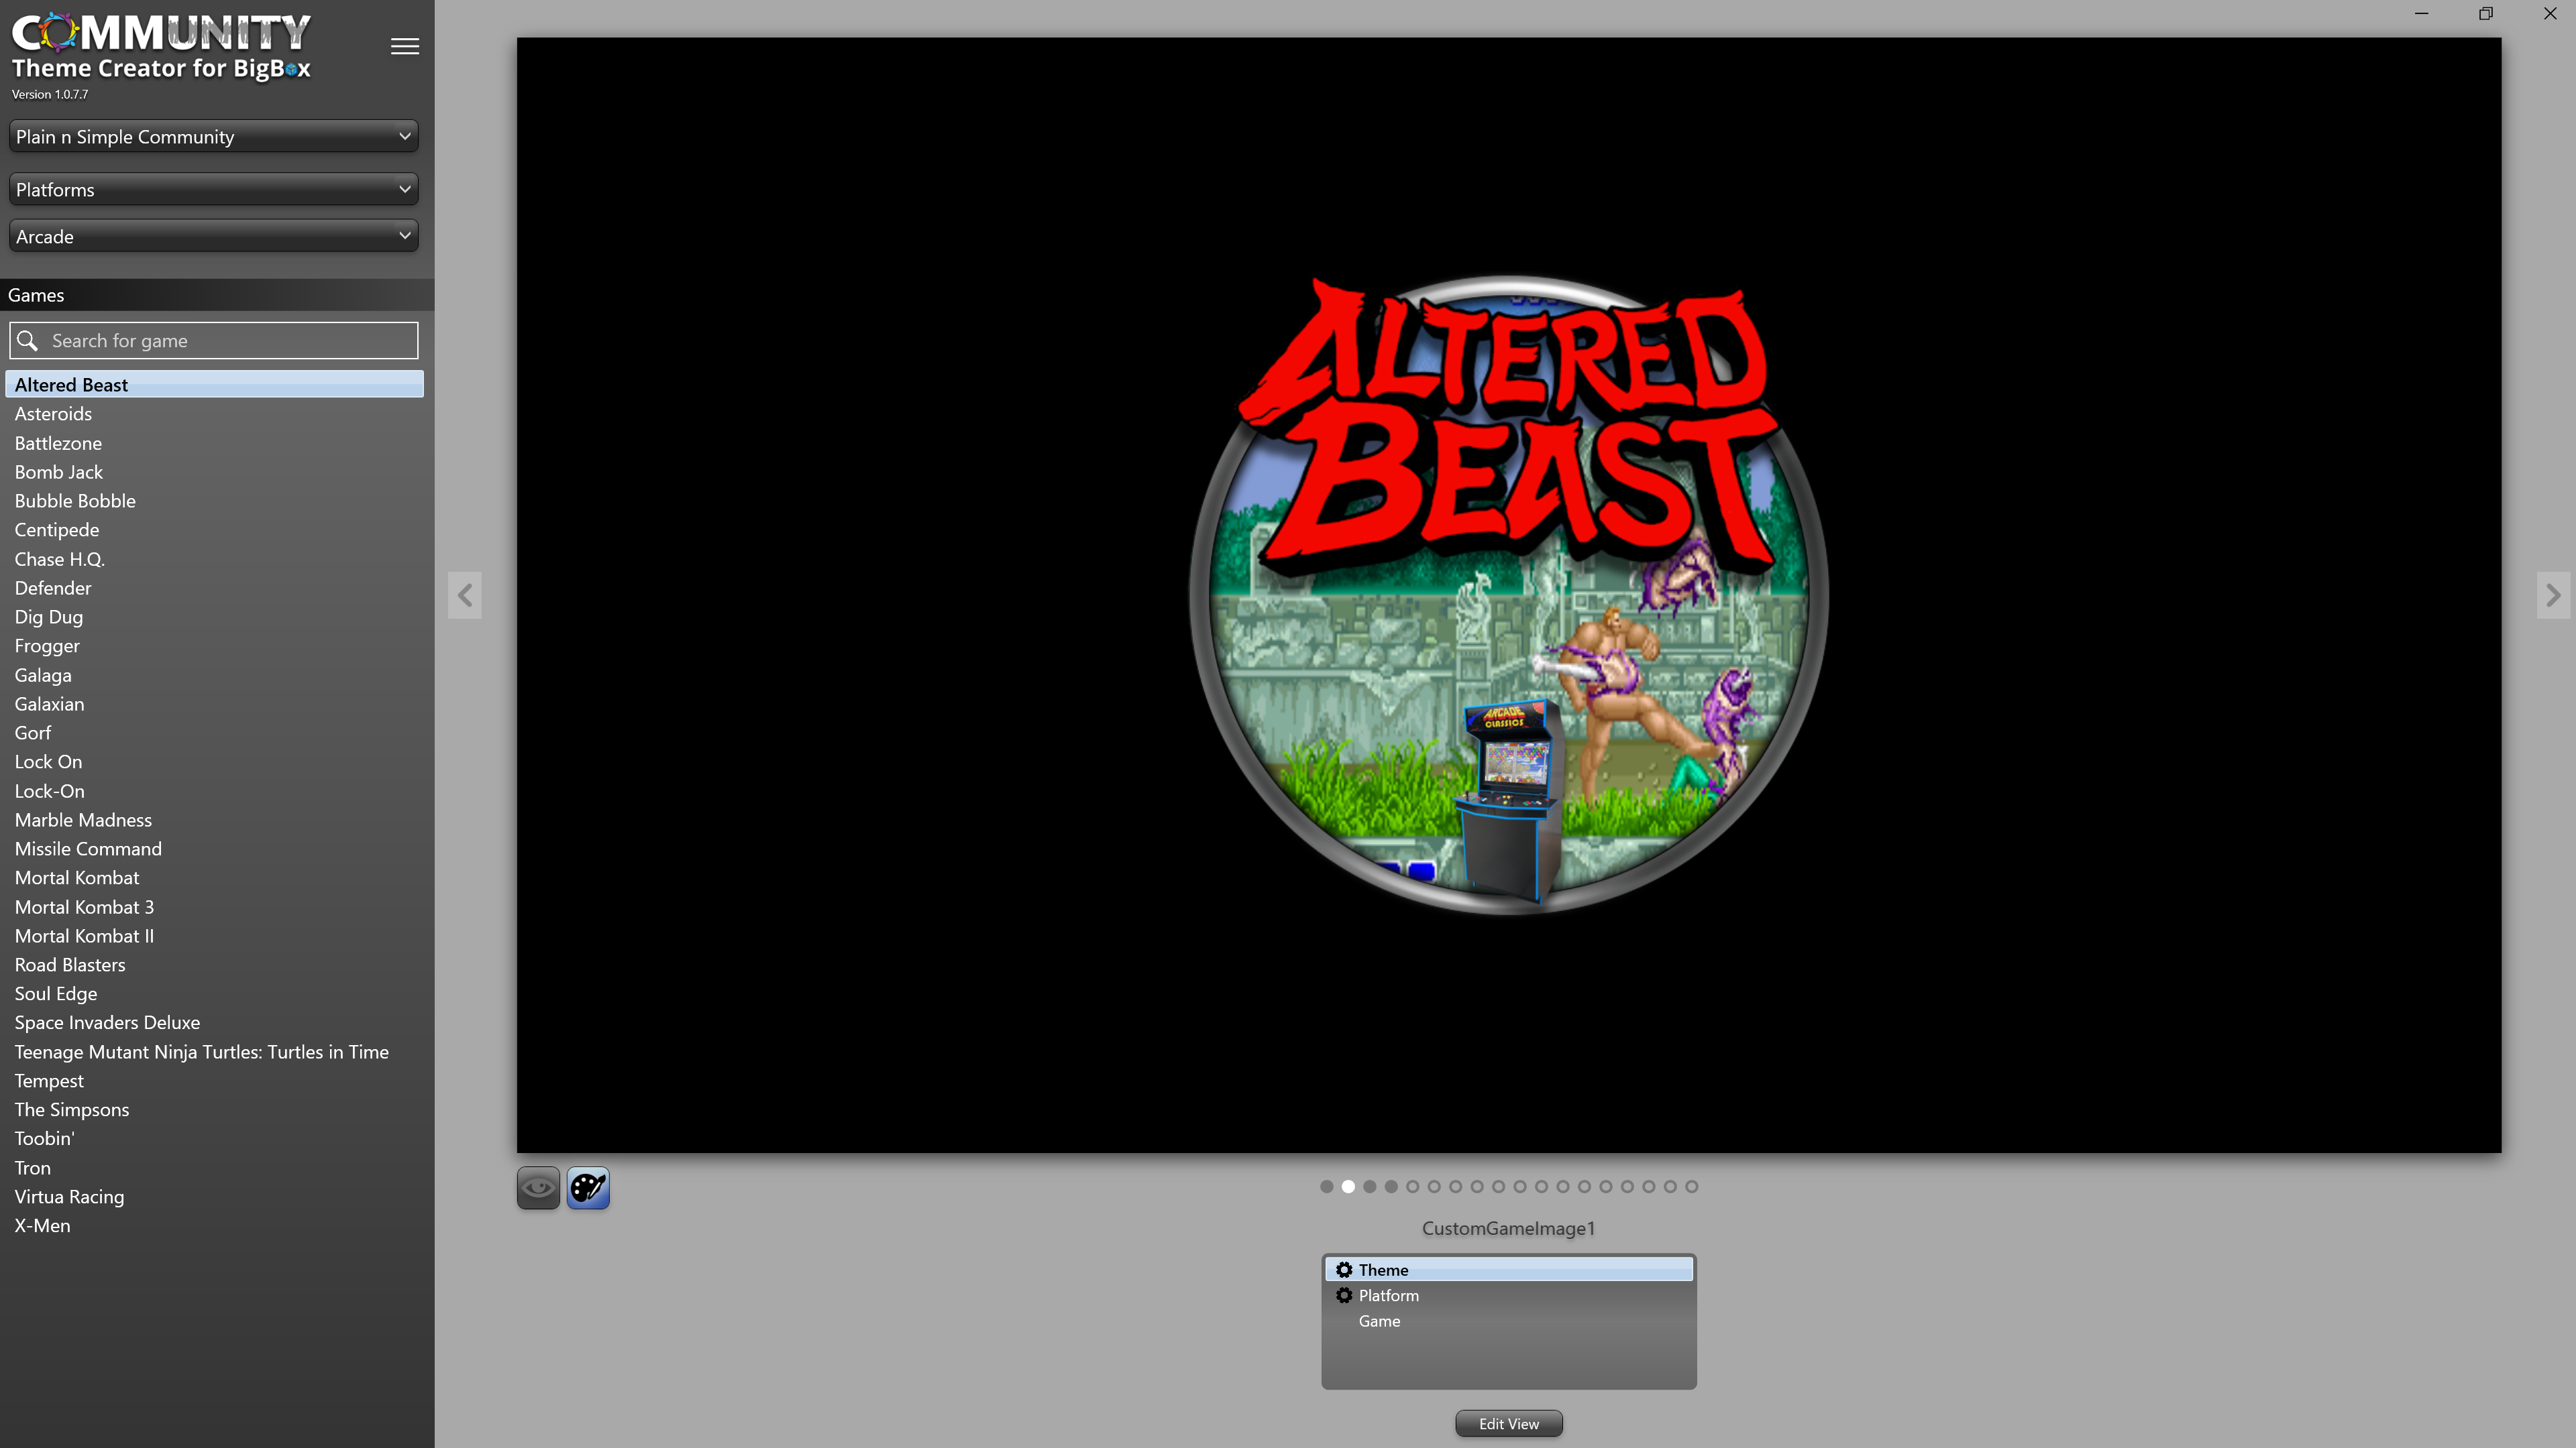Click the Altered Beast preview image
Viewport: 2576px width, 1448px height.
pyautogui.click(x=1509, y=595)
